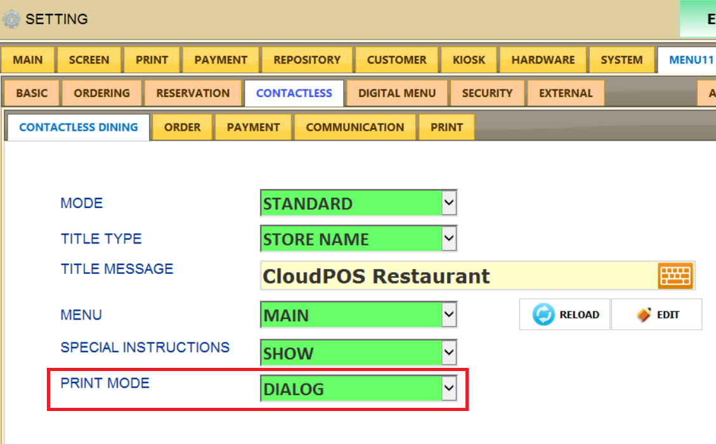Click the SETTING title text
The height and width of the screenshot is (444, 716).
pyautogui.click(x=56, y=19)
